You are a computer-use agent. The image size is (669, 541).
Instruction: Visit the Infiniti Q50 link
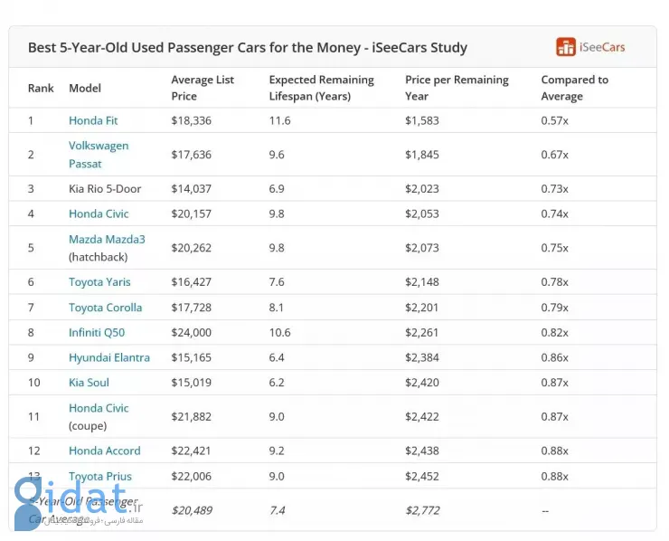[97, 333]
